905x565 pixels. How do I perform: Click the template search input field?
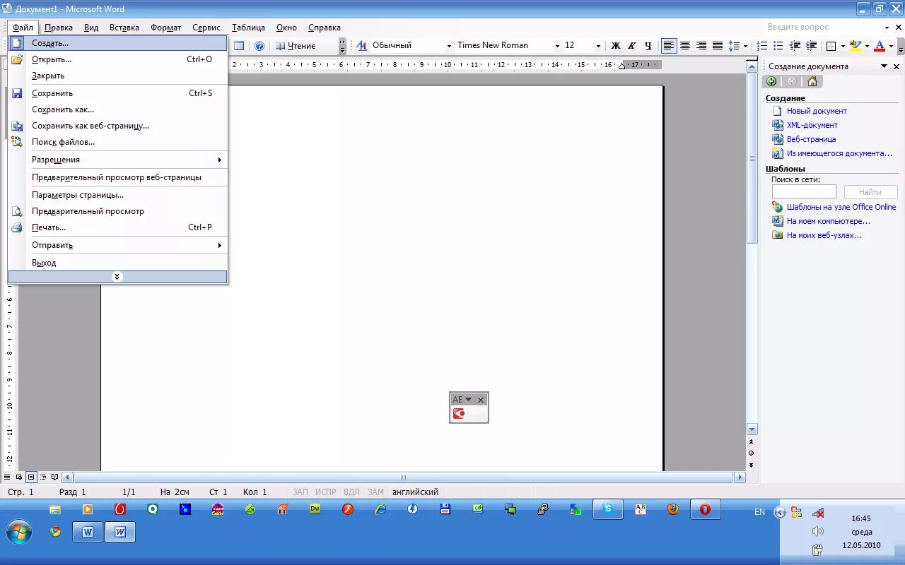point(804,192)
